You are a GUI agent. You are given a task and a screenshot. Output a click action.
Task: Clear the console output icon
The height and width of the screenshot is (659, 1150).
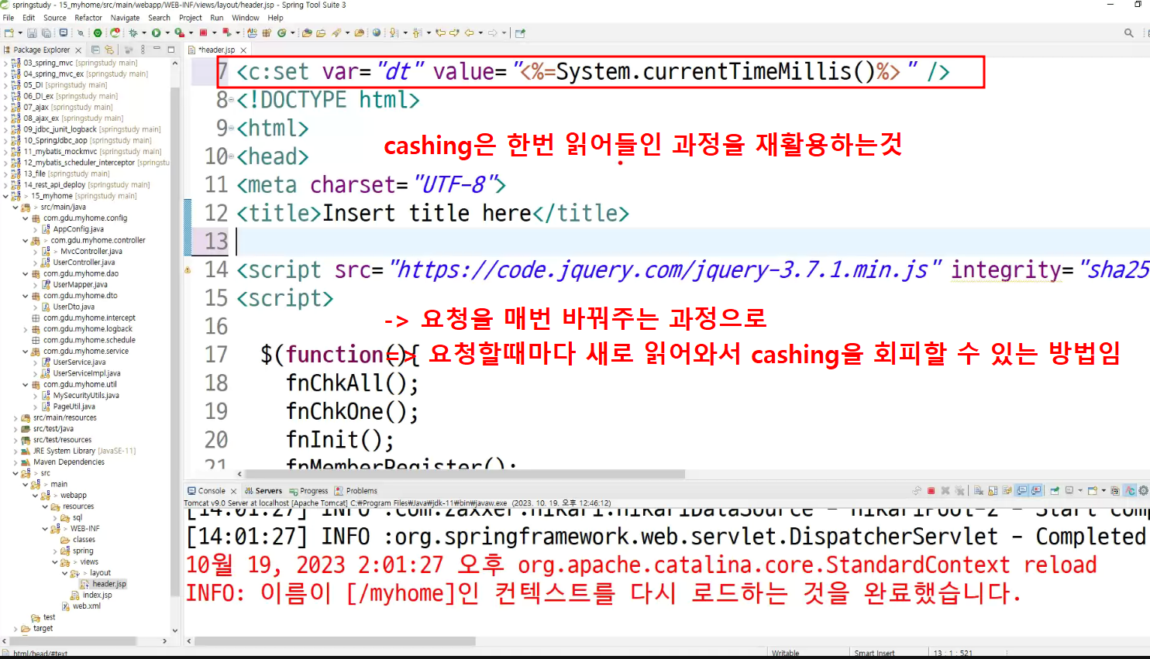(x=979, y=490)
